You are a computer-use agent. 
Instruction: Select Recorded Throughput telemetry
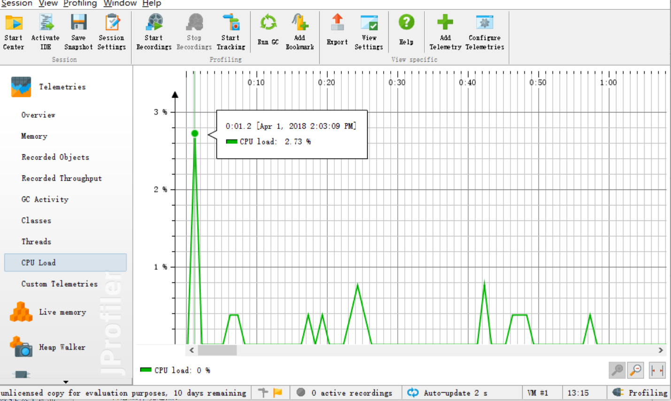point(62,178)
